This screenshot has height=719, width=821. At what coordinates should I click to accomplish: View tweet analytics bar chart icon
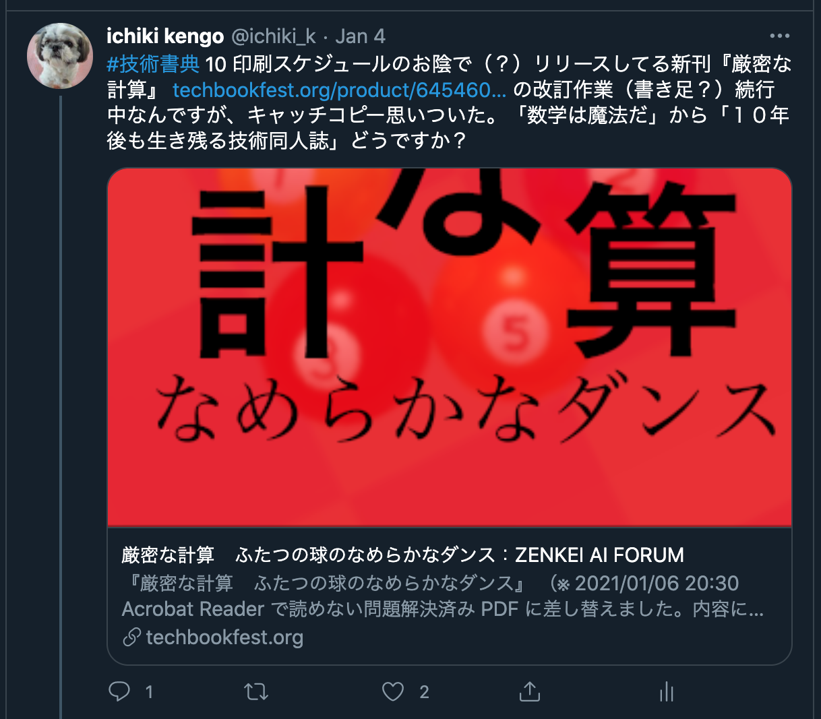coord(667,691)
